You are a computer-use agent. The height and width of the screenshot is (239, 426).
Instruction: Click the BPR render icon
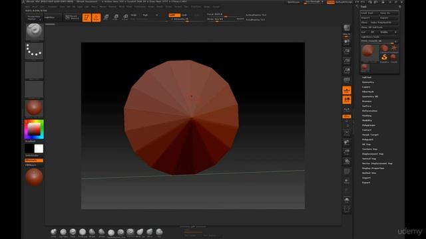(347, 28)
